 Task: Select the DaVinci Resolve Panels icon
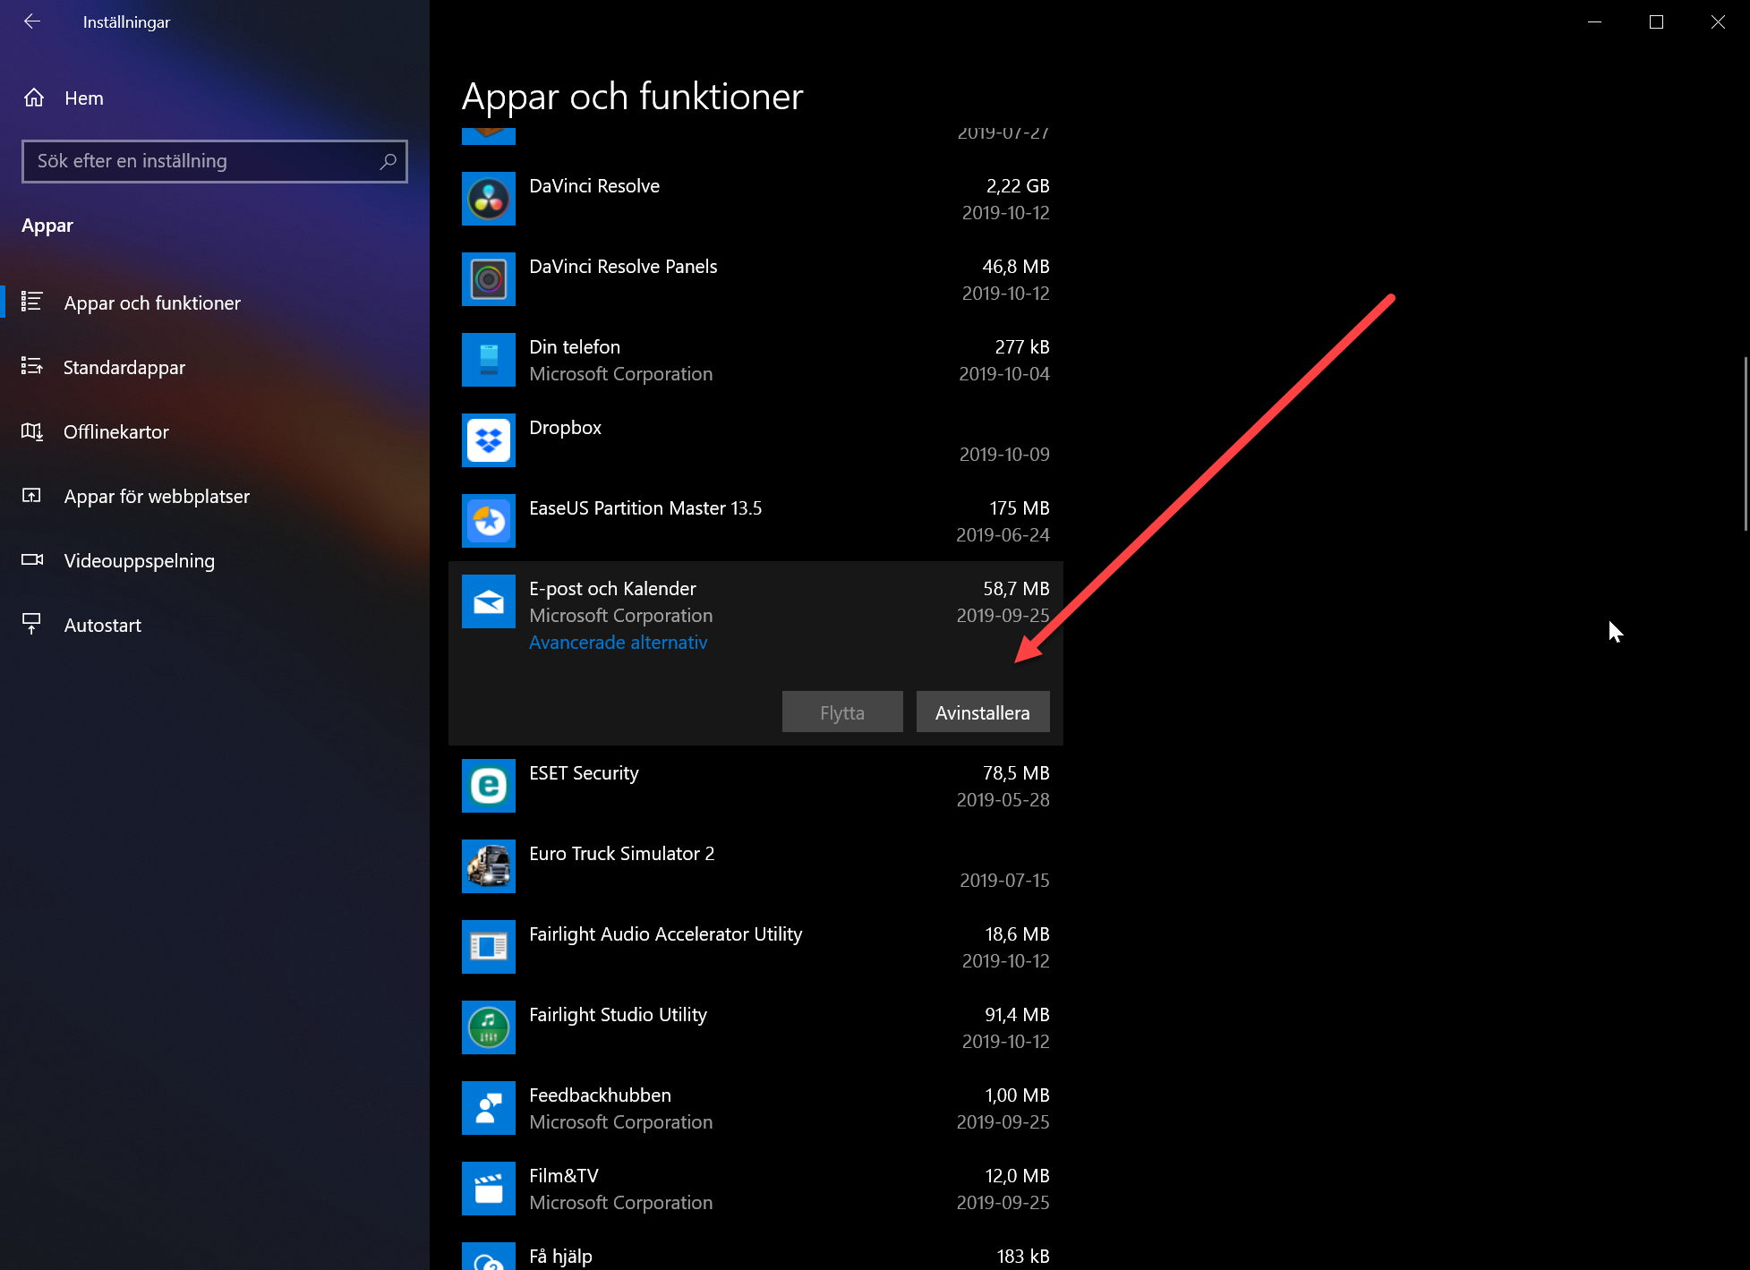pos(489,279)
